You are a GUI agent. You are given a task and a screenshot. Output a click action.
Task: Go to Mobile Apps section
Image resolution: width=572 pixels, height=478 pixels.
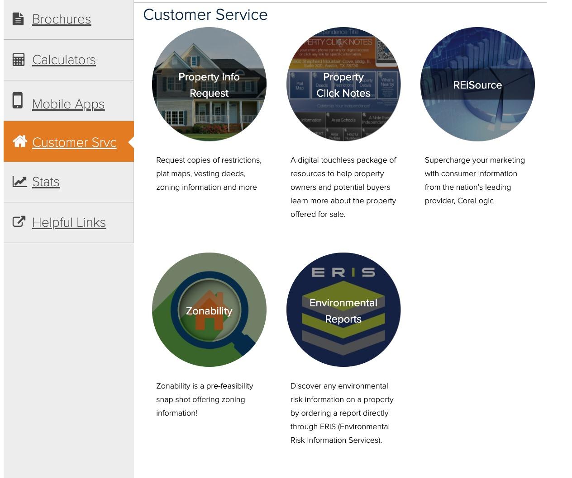tap(68, 104)
